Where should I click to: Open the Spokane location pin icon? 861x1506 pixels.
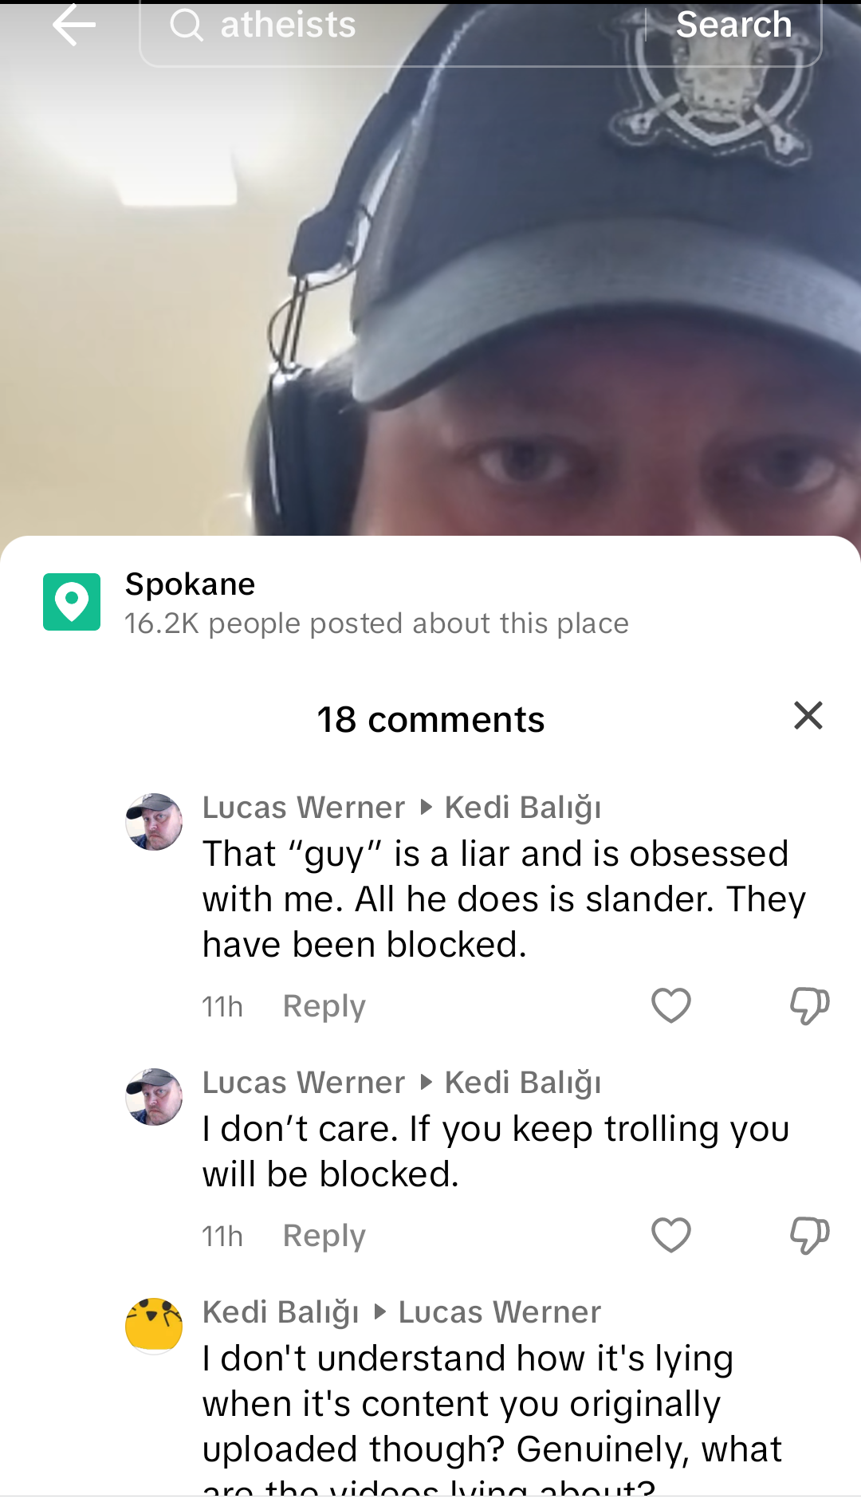point(72,602)
